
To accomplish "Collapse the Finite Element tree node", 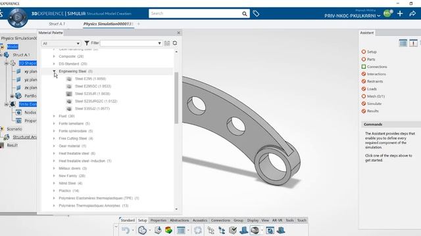I will [x=6, y=104].
